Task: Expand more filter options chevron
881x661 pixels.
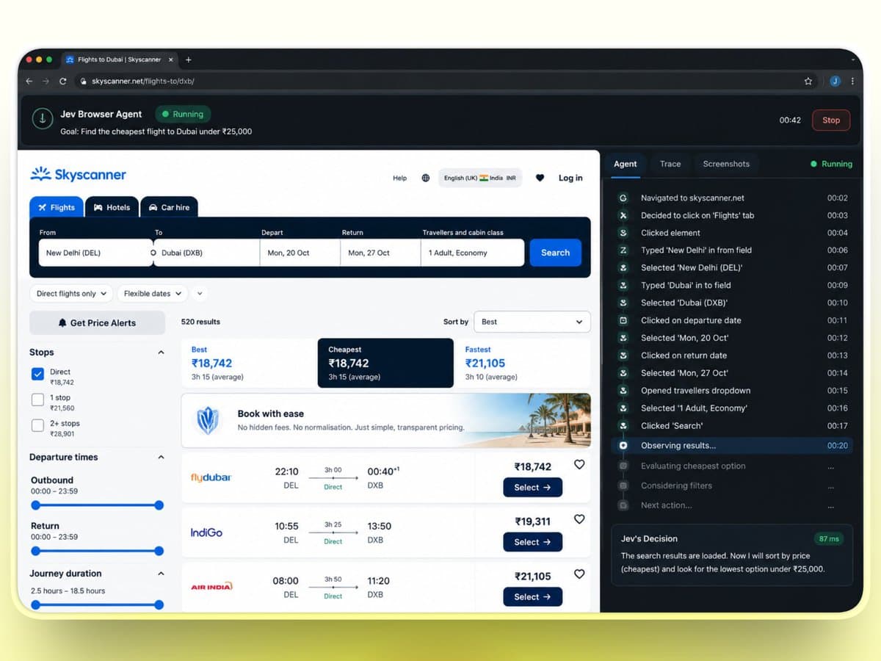Action: click(x=200, y=294)
